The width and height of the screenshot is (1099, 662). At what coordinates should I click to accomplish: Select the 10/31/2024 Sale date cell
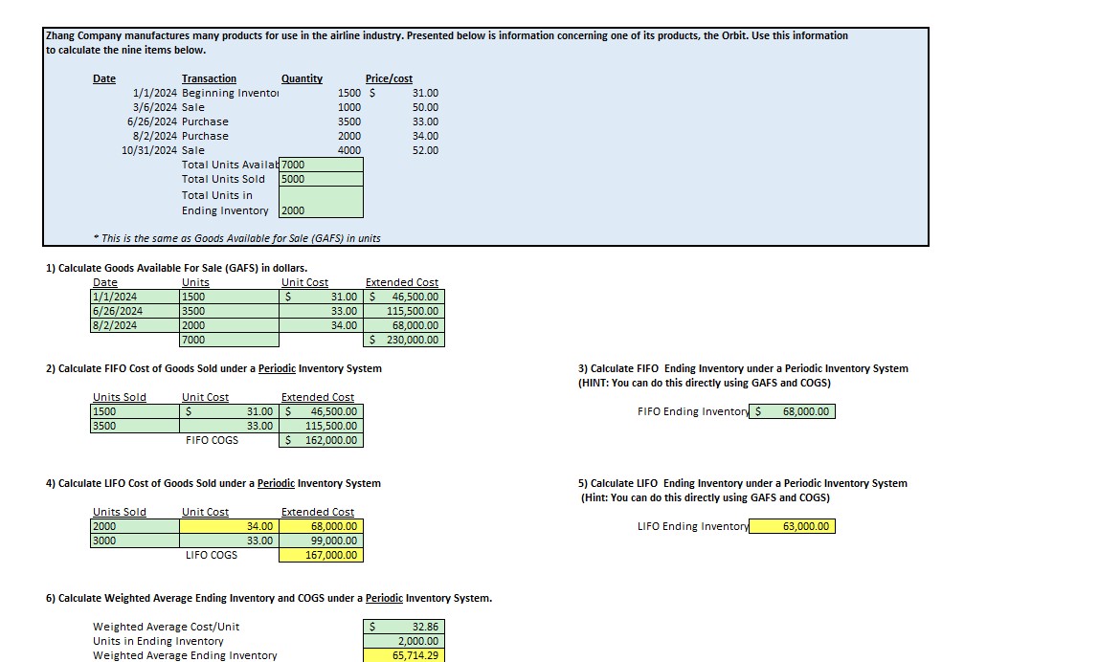149,150
